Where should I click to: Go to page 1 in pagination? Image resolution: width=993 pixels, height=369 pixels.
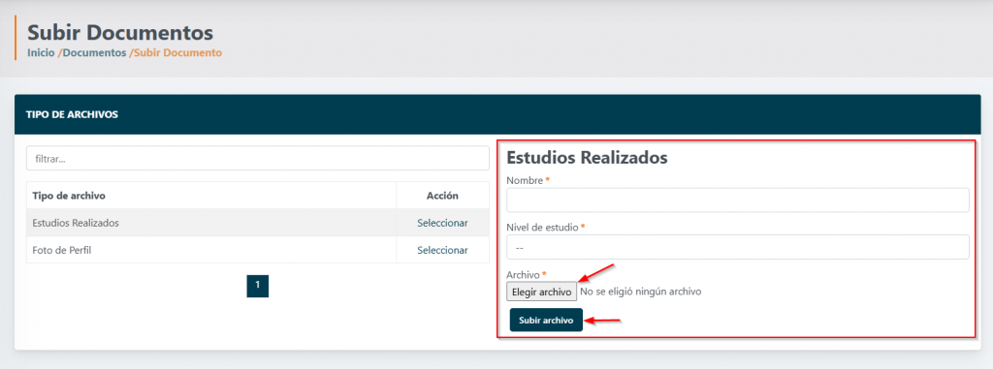pyautogui.click(x=258, y=286)
